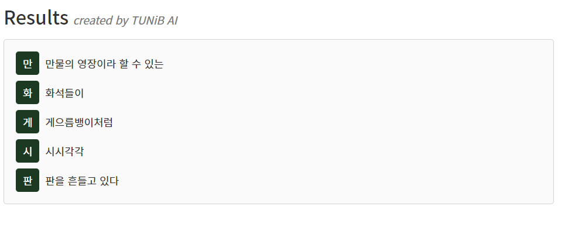Screen dimensions: 582x234
Task: Click the word "있다" ending the last line
Action: (x=109, y=181)
